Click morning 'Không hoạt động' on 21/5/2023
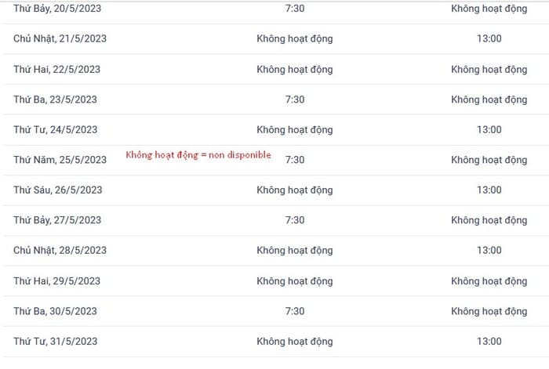The height and width of the screenshot is (369, 549). (x=294, y=38)
